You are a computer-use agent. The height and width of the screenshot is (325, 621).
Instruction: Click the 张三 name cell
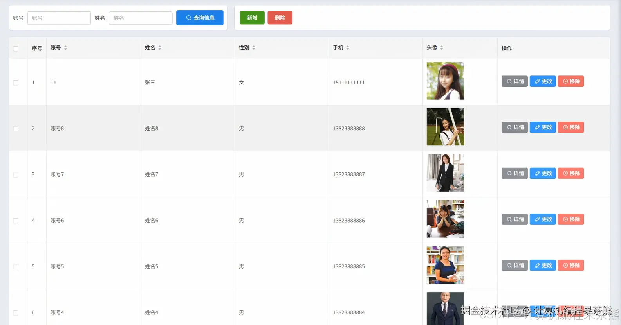(150, 83)
